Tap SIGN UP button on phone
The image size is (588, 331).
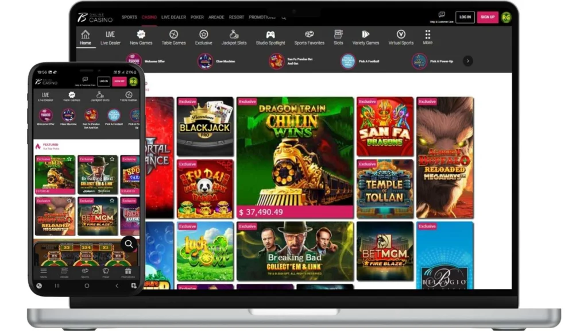click(x=119, y=81)
